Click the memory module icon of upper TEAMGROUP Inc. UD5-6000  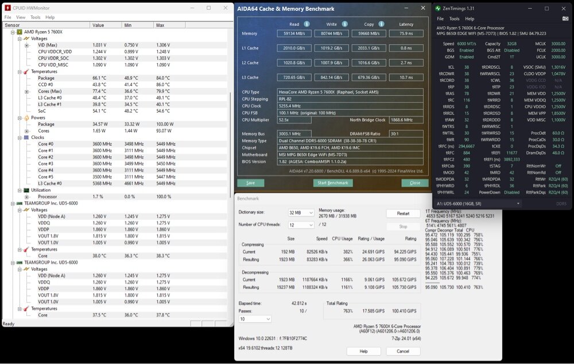20,203
